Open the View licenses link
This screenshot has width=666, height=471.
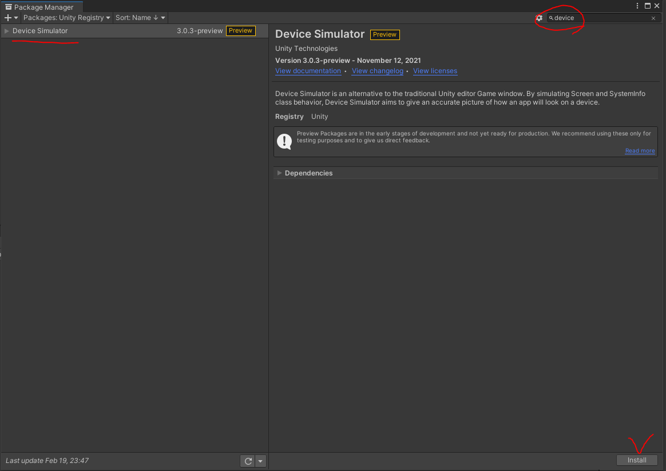click(x=435, y=71)
